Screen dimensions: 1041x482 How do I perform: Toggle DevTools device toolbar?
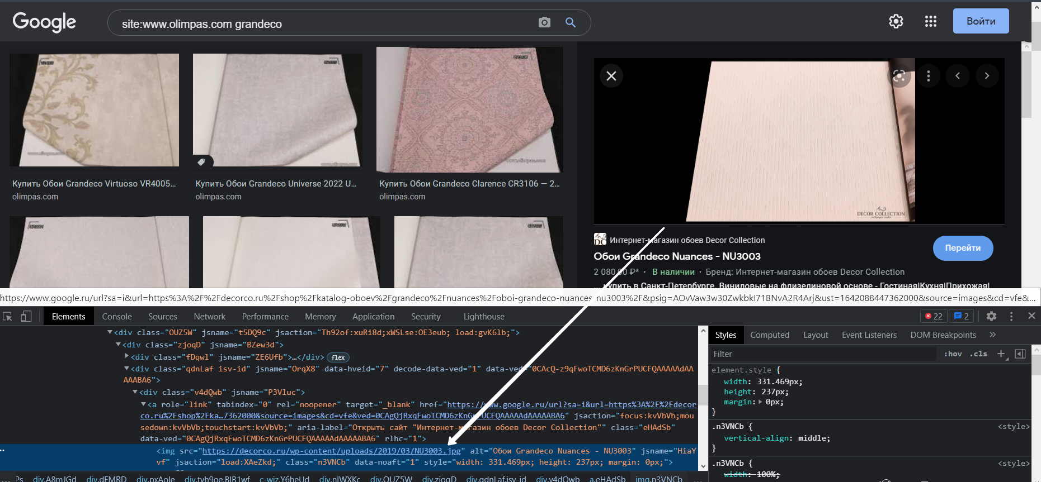pos(26,316)
